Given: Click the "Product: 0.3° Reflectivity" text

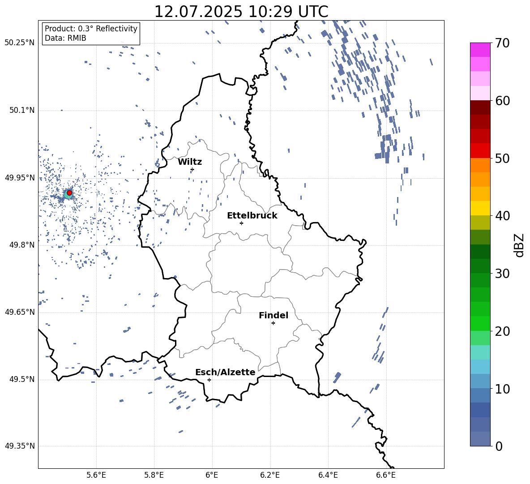Looking at the screenshot, I should tap(91, 28).
